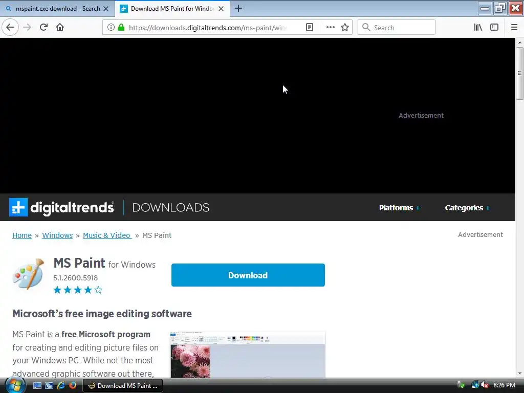This screenshot has width=524, height=393.
Task: Click the green secure padlock icon
Action: pos(121,27)
